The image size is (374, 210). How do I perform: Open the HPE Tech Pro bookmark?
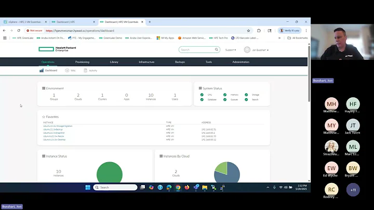219,38
